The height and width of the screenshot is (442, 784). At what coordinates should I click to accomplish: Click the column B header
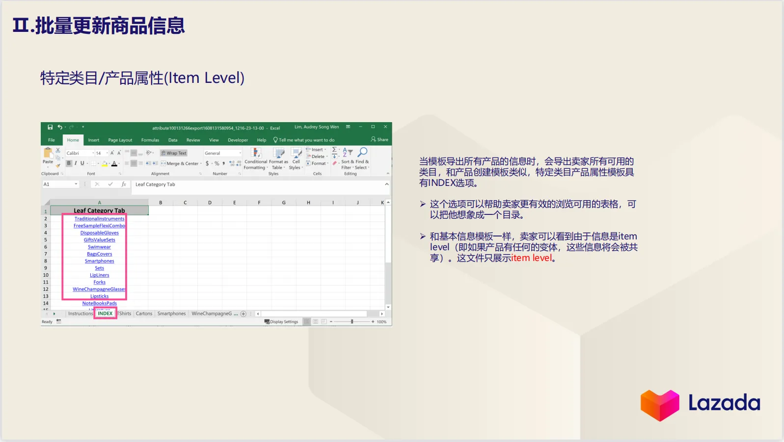tap(161, 203)
